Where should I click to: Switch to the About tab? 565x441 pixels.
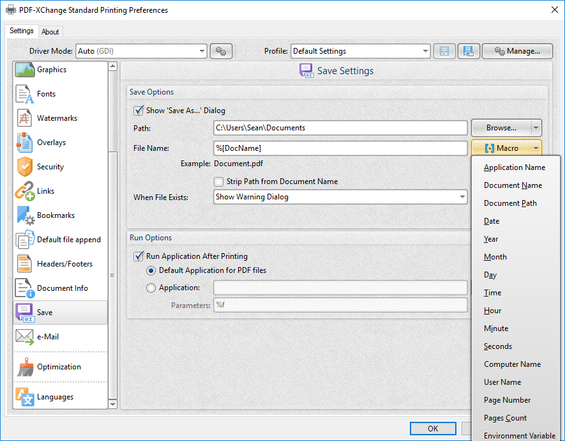50,32
